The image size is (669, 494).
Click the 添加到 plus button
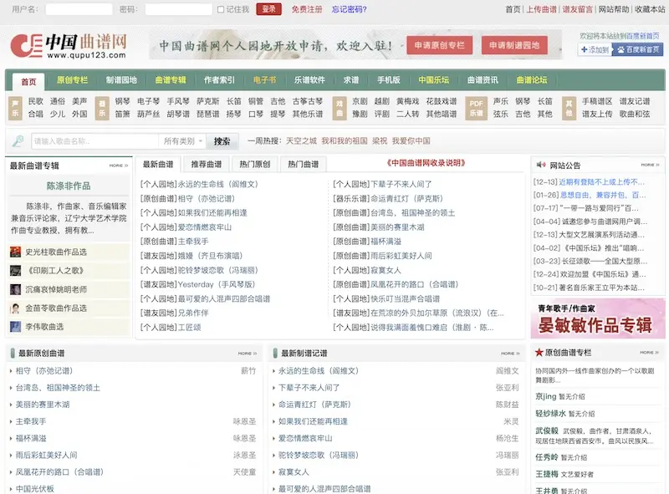point(595,50)
